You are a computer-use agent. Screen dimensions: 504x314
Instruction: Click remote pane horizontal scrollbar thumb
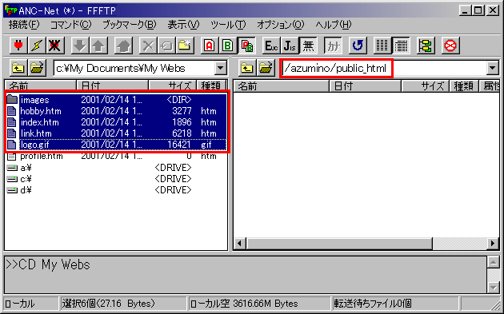pyautogui.click(x=339, y=244)
